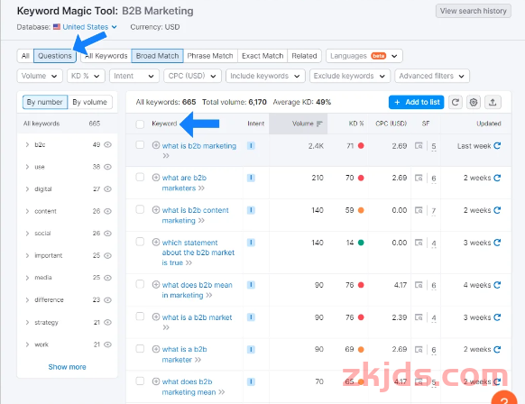
Task: Select the Questions tab
Action: point(55,56)
